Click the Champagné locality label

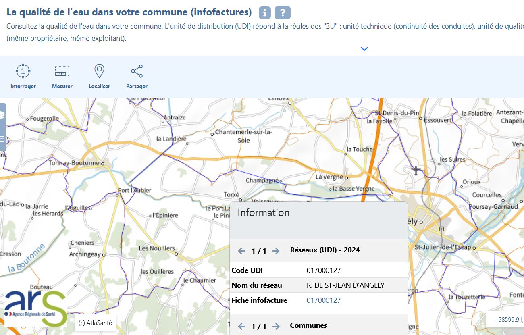262,181
